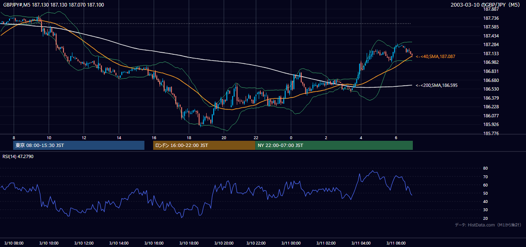Click RSI axis level 50
This screenshot has width=526, height=247.
tap(486, 193)
